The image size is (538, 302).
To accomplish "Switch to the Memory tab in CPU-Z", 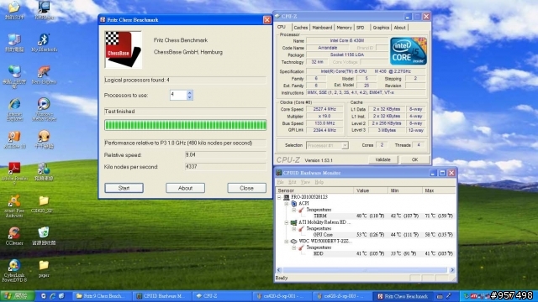I will (x=344, y=28).
